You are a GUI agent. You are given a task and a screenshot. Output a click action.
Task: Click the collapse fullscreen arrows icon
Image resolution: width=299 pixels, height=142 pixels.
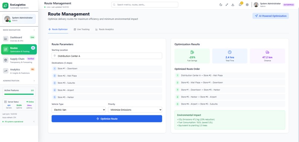click(x=227, y=5)
